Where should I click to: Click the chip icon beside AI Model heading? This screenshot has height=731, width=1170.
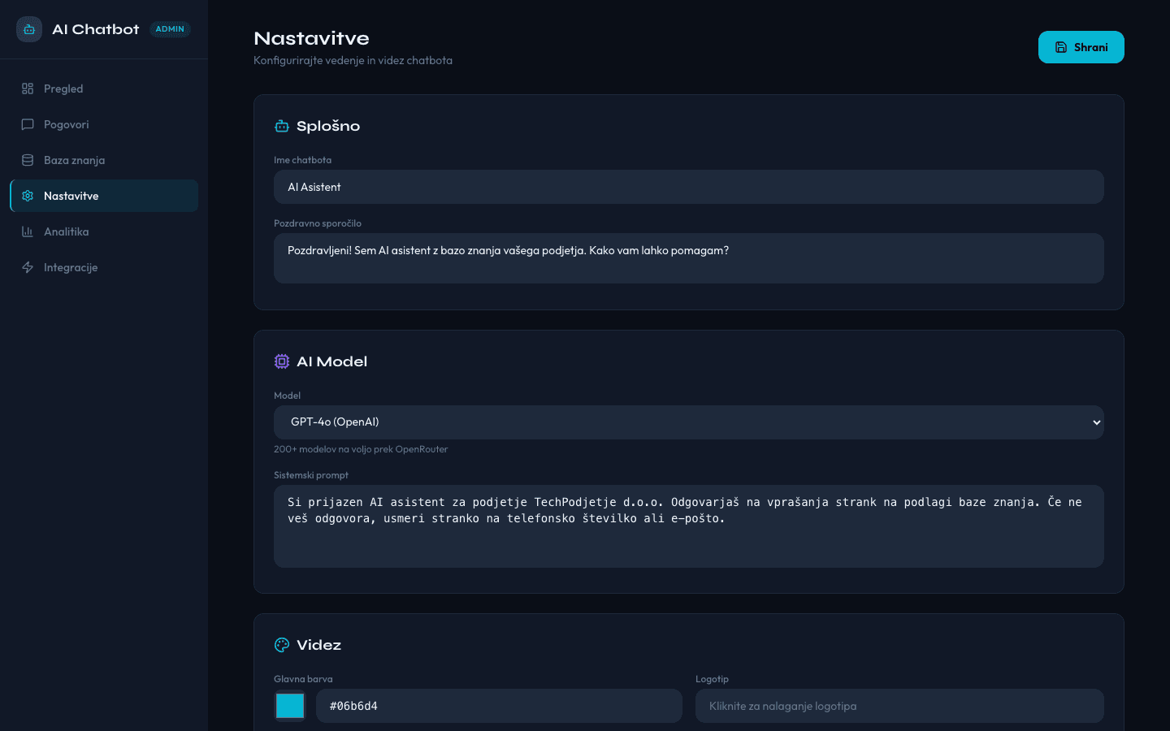(282, 361)
